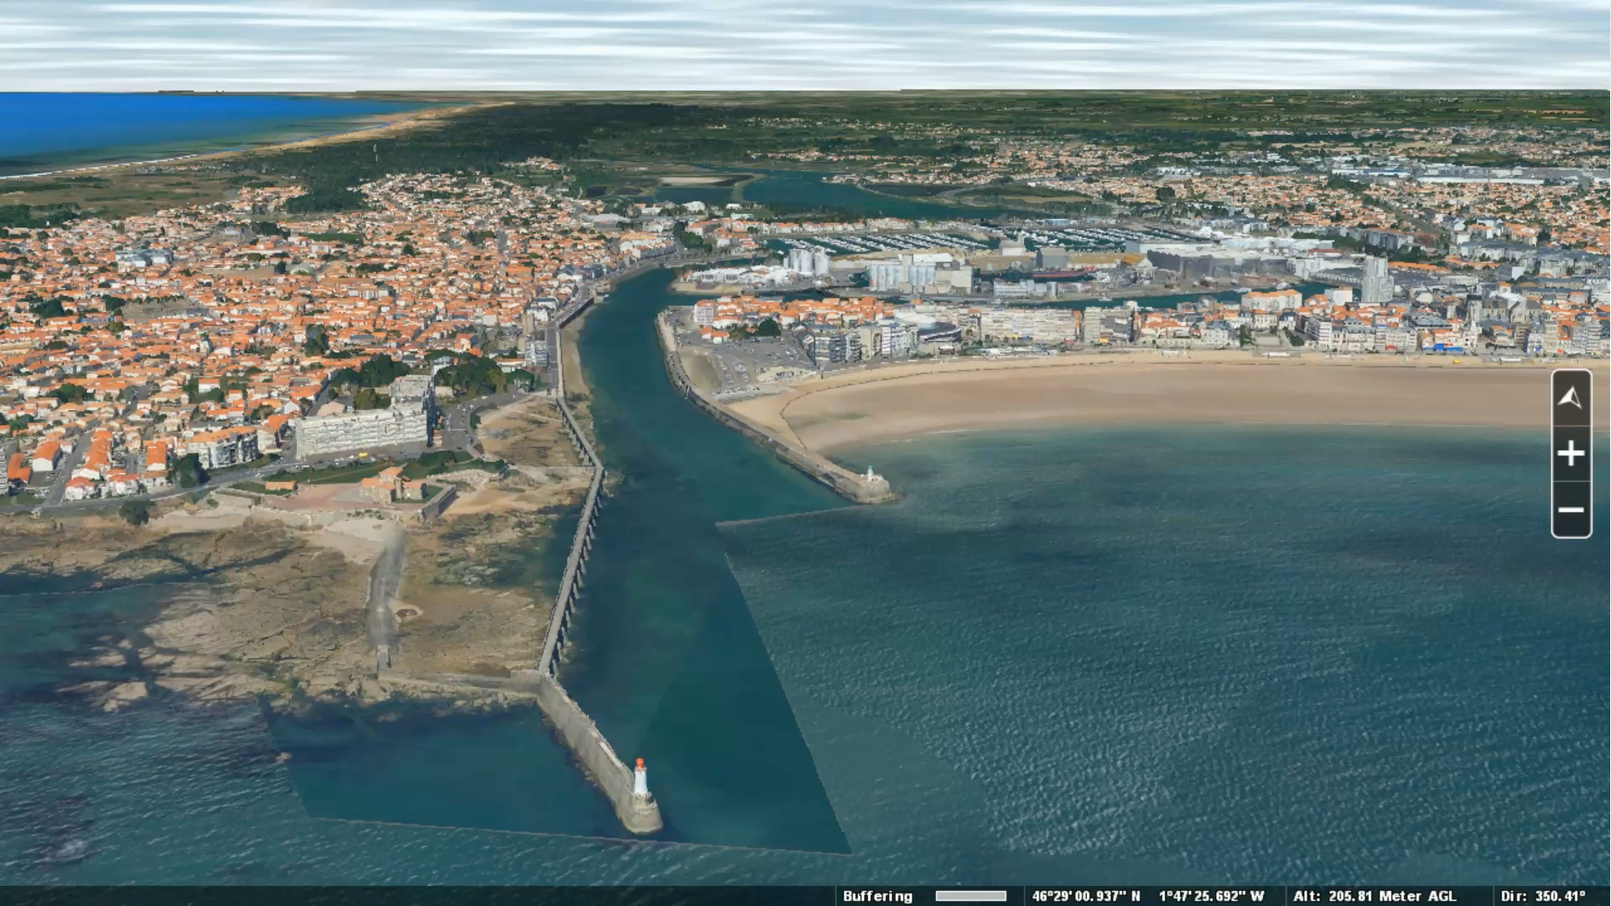This screenshot has width=1611, height=906.
Task: Click the latitude readout 46°29' N
Action: [x=1086, y=896]
